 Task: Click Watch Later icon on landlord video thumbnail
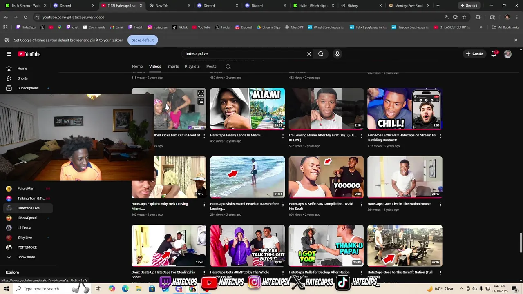(x=201, y=94)
